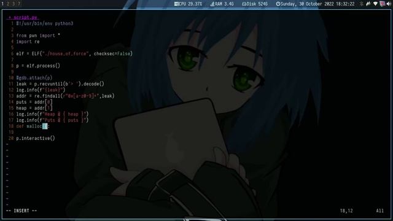The height and width of the screenshot is (221, 393).
Task: Click the tray icon right of Bluetooth
Action: tap(368, 4)
